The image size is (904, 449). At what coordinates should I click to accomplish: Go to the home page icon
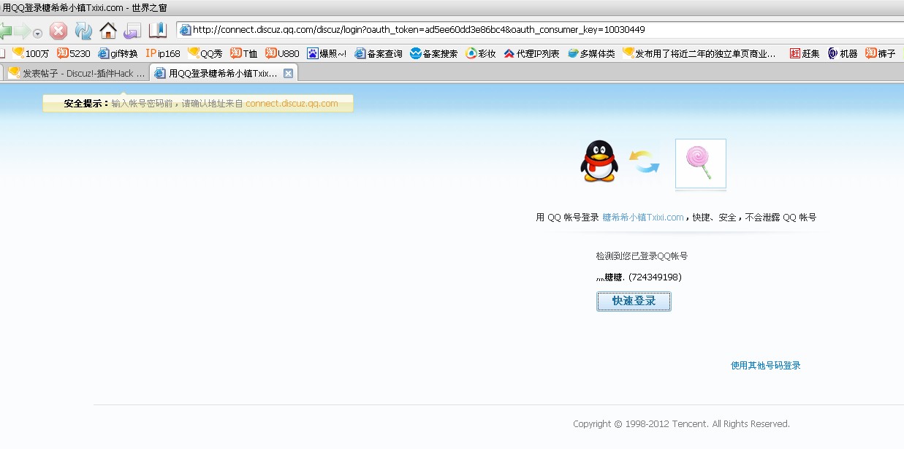[108, 31]
